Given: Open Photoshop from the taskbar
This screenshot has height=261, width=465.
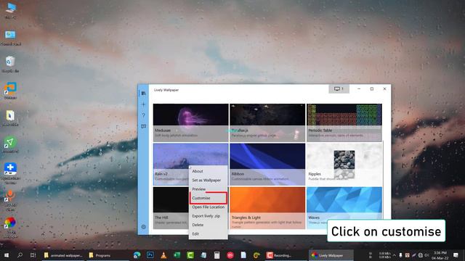Looking at the screenshot, I should (x=150, y=255).
